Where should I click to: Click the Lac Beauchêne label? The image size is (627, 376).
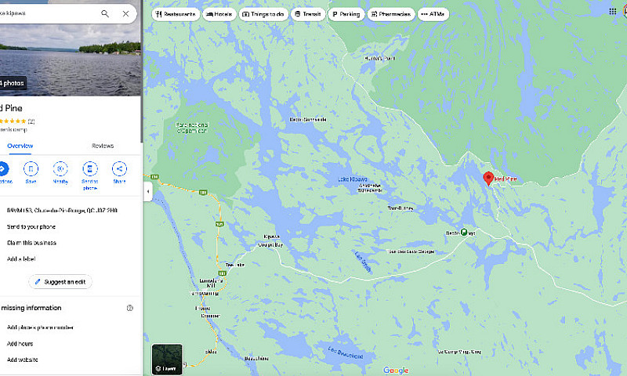coord(346,352)
